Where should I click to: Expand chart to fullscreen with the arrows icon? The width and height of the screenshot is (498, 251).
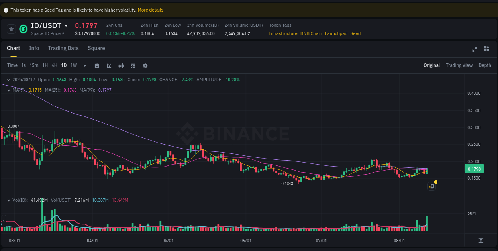coord(474,49)
